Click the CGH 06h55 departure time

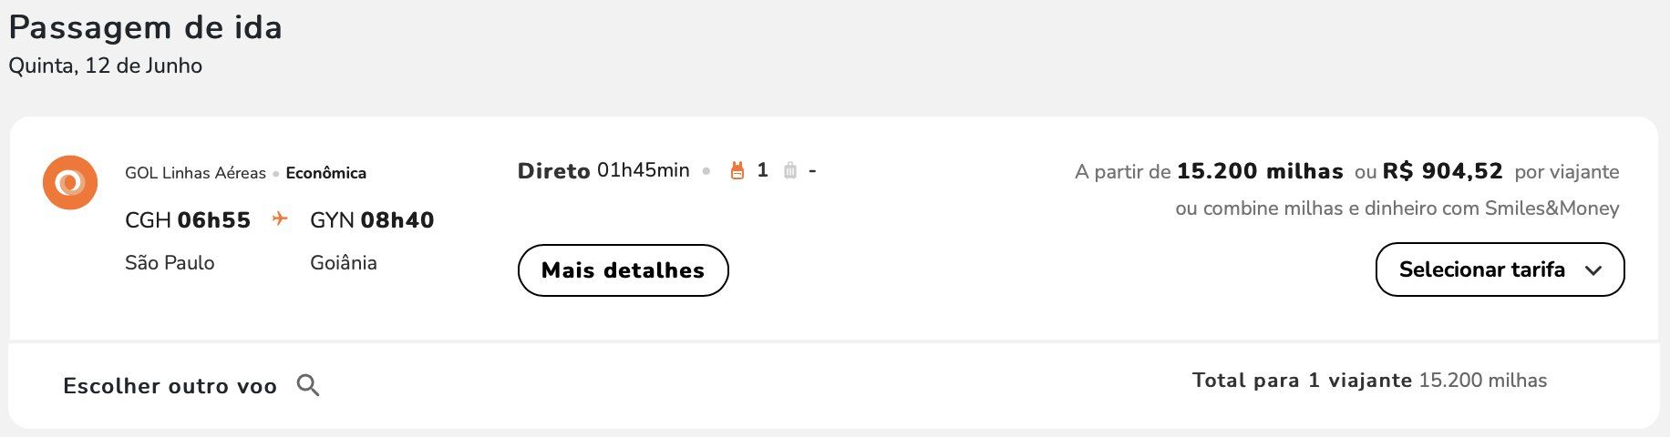[x=188, y=220]
